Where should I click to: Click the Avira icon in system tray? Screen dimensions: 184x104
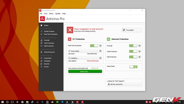coord(150,102)
